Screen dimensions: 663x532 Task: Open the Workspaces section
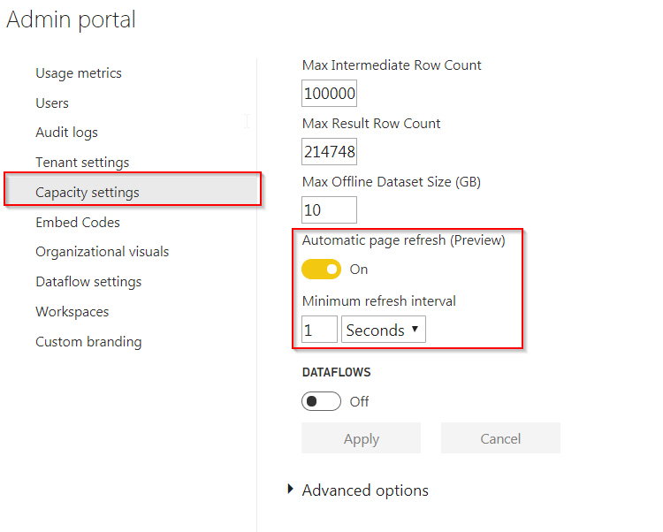coord(72,312)
